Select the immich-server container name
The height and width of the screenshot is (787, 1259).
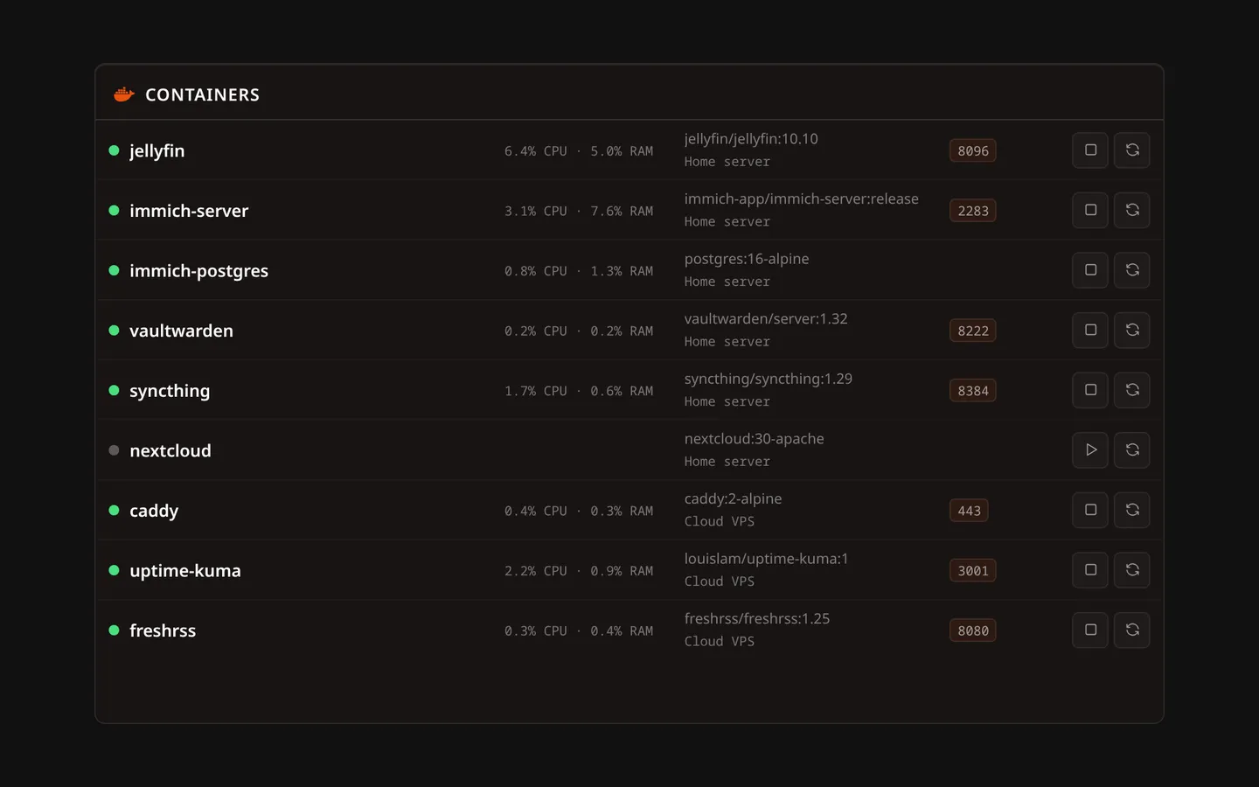click(189, 211)
